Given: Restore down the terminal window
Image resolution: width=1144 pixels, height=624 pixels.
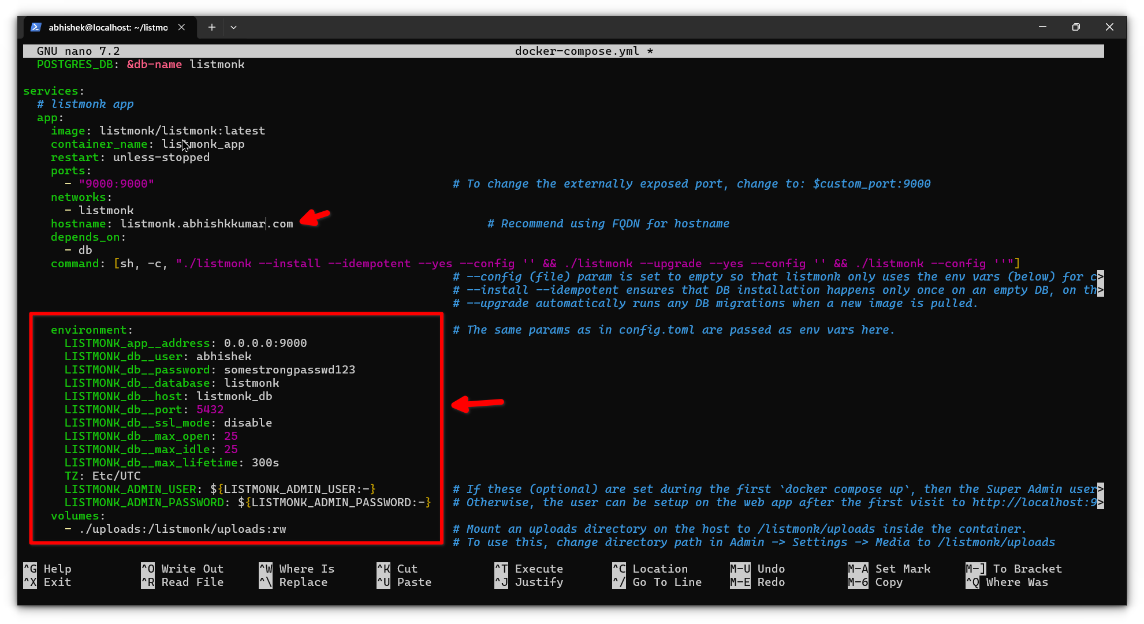Looking at the screenshot, I should coord(1075,27).
